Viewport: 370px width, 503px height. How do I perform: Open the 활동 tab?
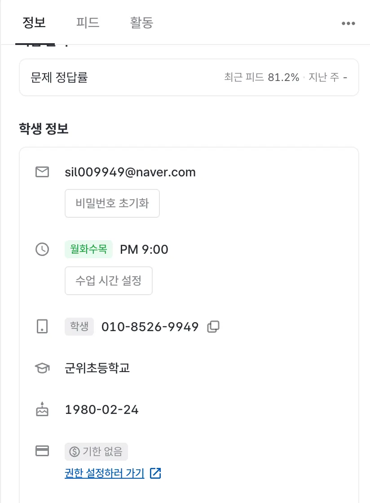(x=141, y=23)
